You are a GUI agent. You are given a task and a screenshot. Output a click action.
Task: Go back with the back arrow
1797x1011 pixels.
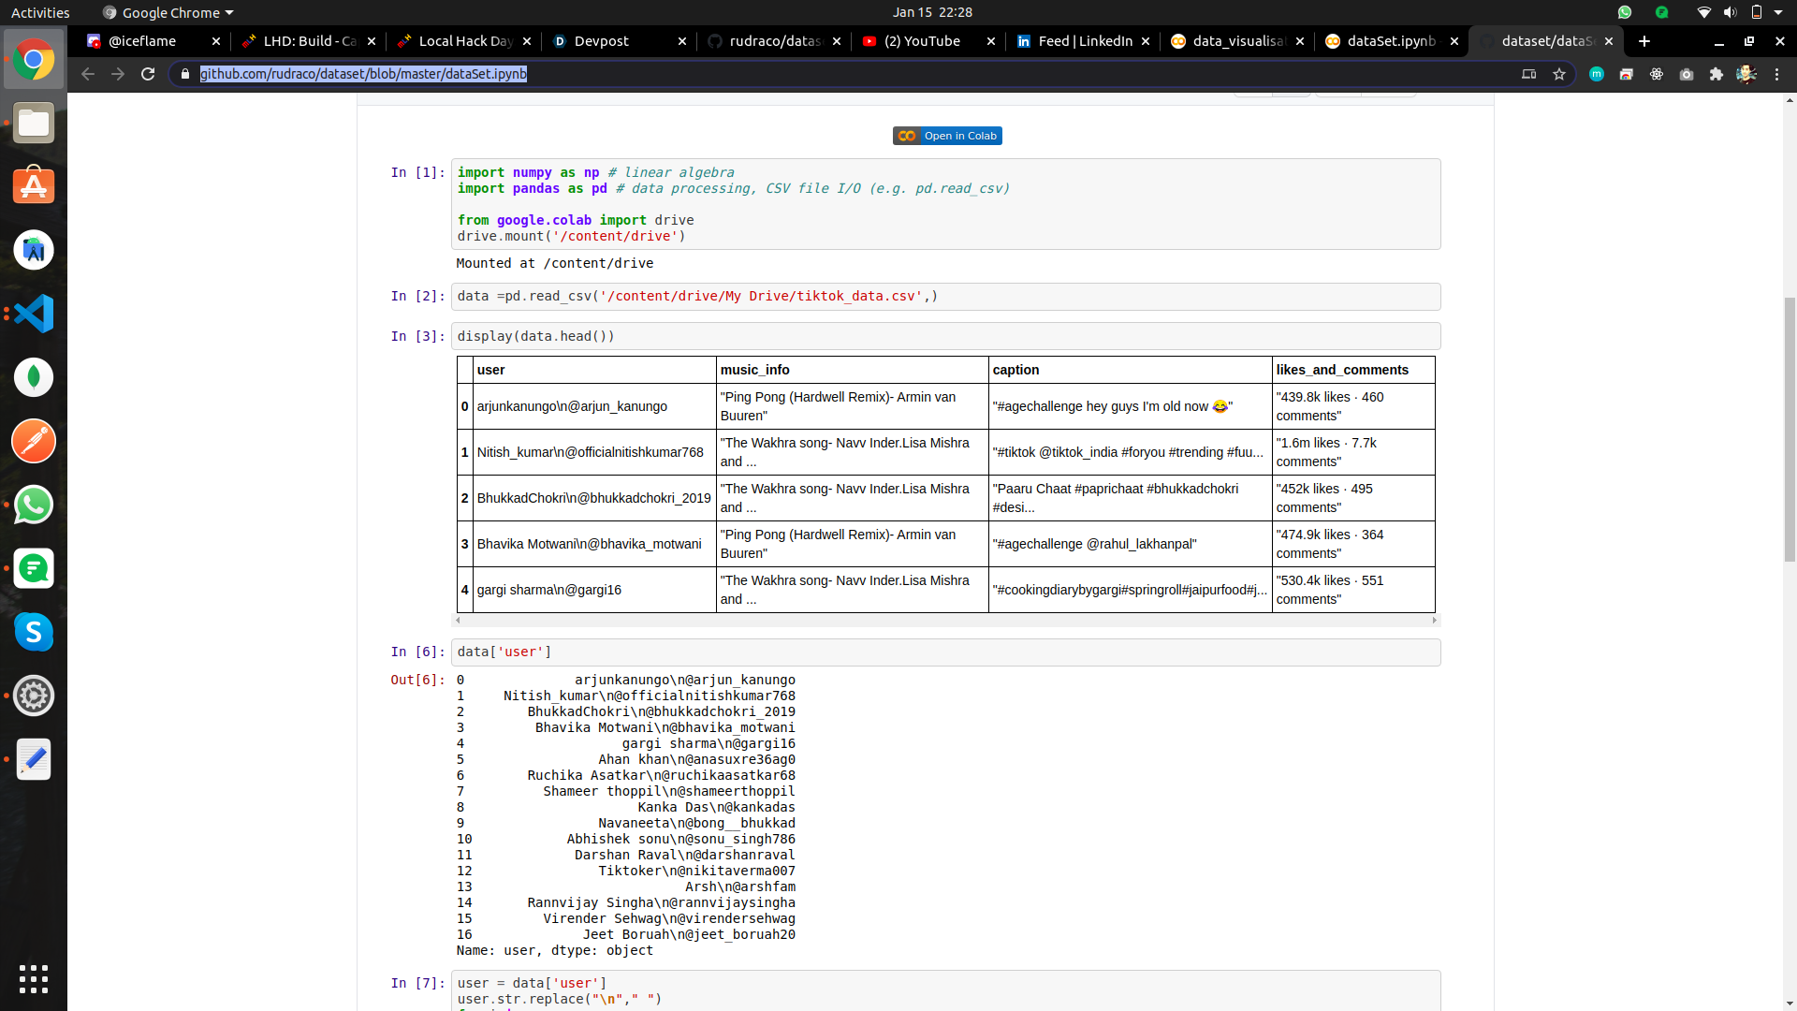click(x=88, y=74)
